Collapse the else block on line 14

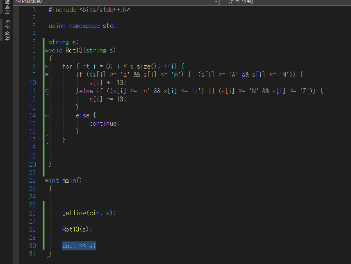coord(47,116)
